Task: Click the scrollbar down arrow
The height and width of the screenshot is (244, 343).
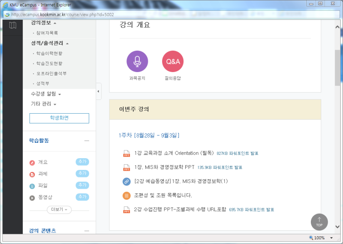Action: tap(337, 227)
